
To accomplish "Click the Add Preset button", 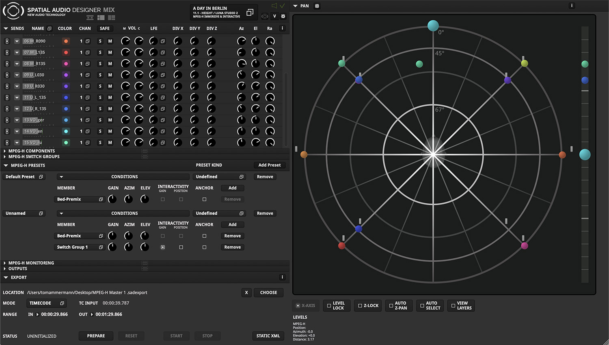I will coord(269,165).
